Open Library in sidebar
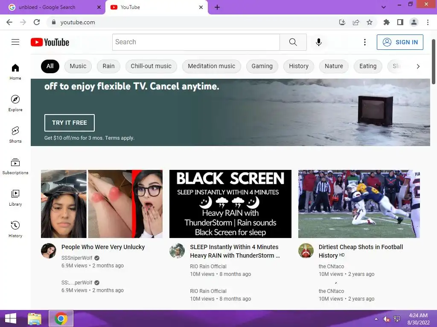 [15, 198]
